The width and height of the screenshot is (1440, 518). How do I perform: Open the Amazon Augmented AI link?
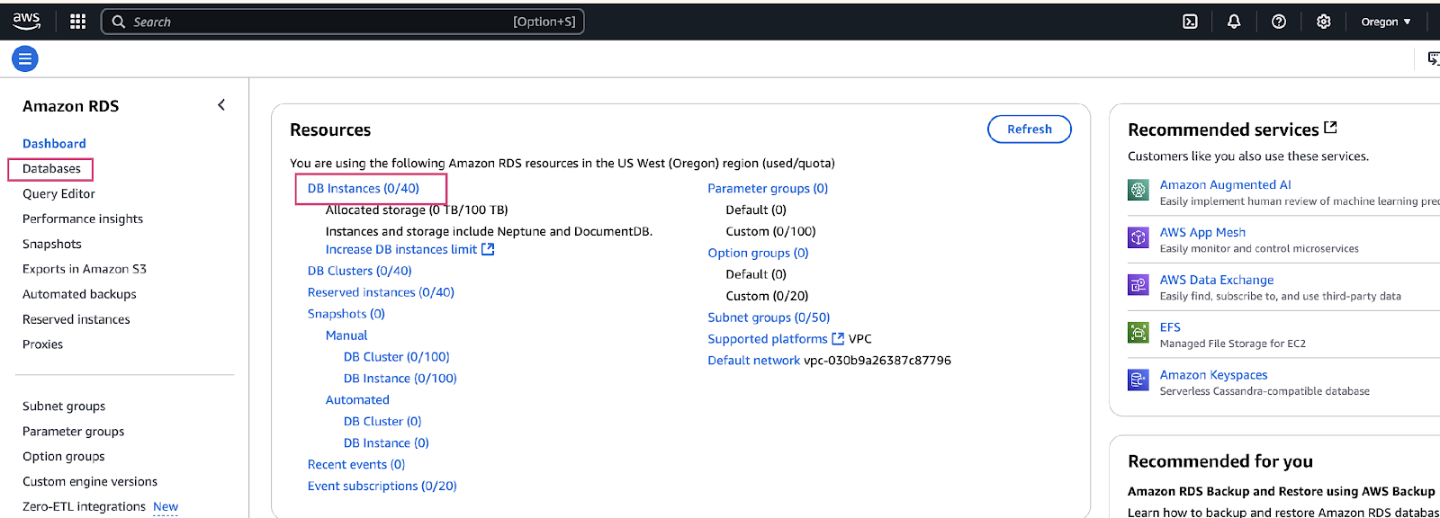point(1225,184)
